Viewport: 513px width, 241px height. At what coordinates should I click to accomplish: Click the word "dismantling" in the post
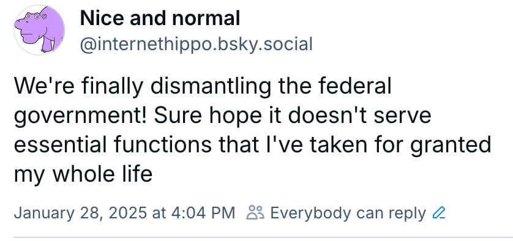point(211,87)
